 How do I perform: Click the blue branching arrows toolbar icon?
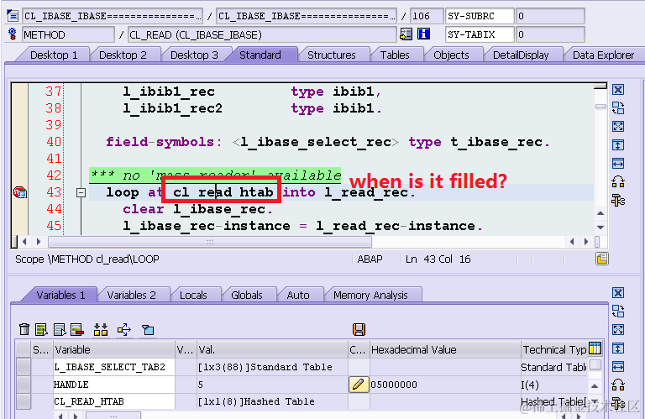coord(124,329)
